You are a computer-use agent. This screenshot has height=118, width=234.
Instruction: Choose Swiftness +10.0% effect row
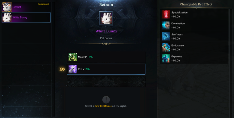194,36
